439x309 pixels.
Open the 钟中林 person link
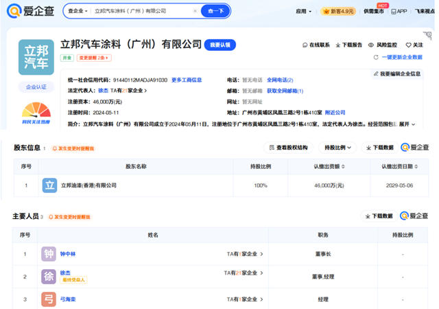[68, 254]
